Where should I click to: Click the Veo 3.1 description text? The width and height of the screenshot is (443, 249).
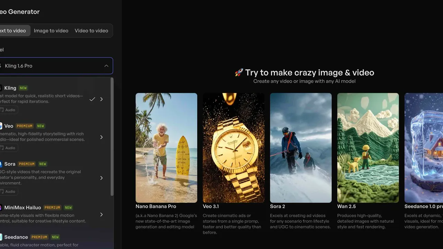(x=232, y=224)
